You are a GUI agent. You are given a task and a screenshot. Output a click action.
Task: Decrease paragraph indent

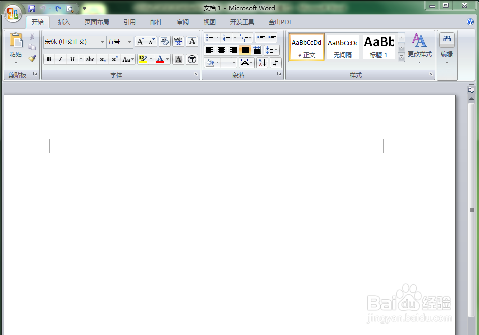[x=260, y=38]
